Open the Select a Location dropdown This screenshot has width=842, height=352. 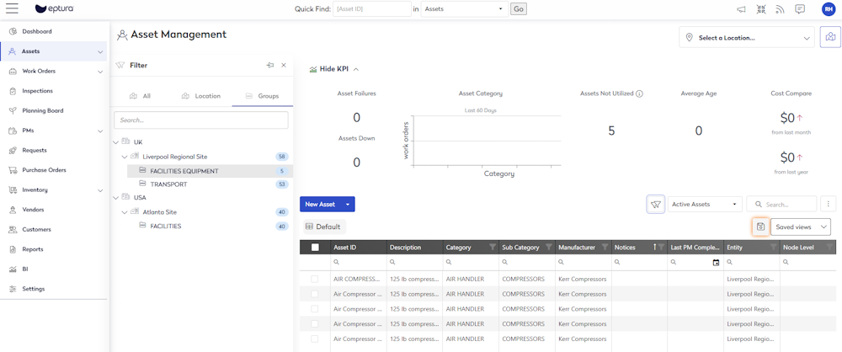tap(747, 38)
